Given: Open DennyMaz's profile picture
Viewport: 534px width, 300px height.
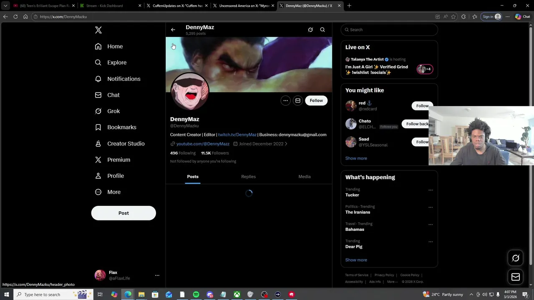Looking at the screenshot, I should [190, 91].
